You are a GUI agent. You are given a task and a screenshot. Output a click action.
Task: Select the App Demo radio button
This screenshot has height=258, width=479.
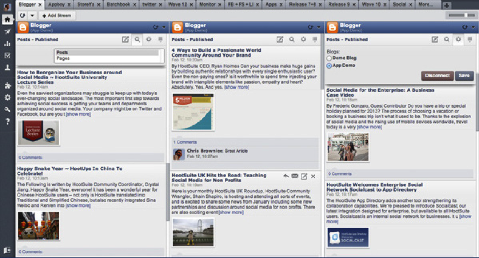[x=329, y=66]
